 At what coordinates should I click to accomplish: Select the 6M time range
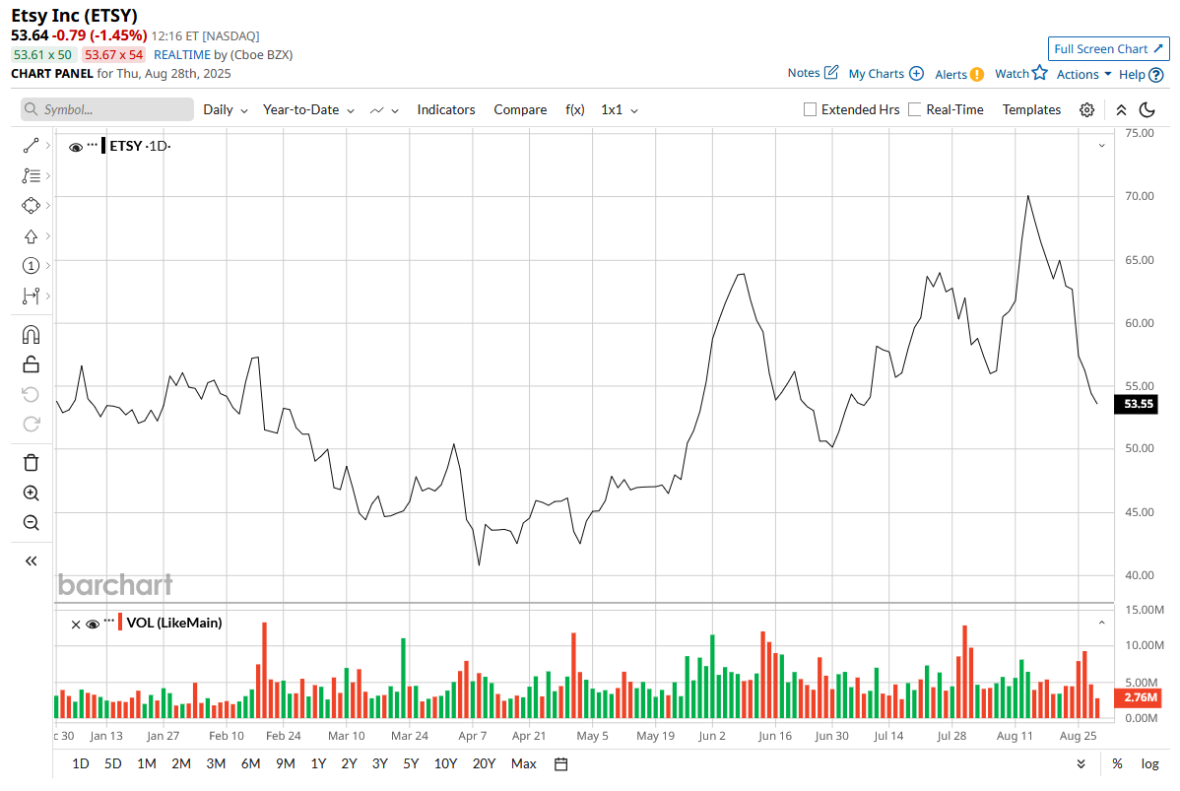tap(250, 763)
